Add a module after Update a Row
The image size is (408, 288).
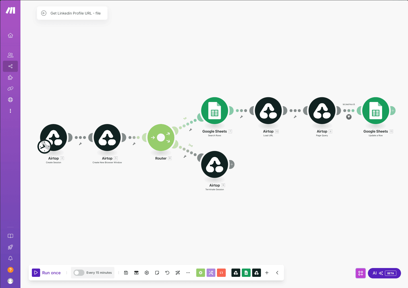click(393, 111)
